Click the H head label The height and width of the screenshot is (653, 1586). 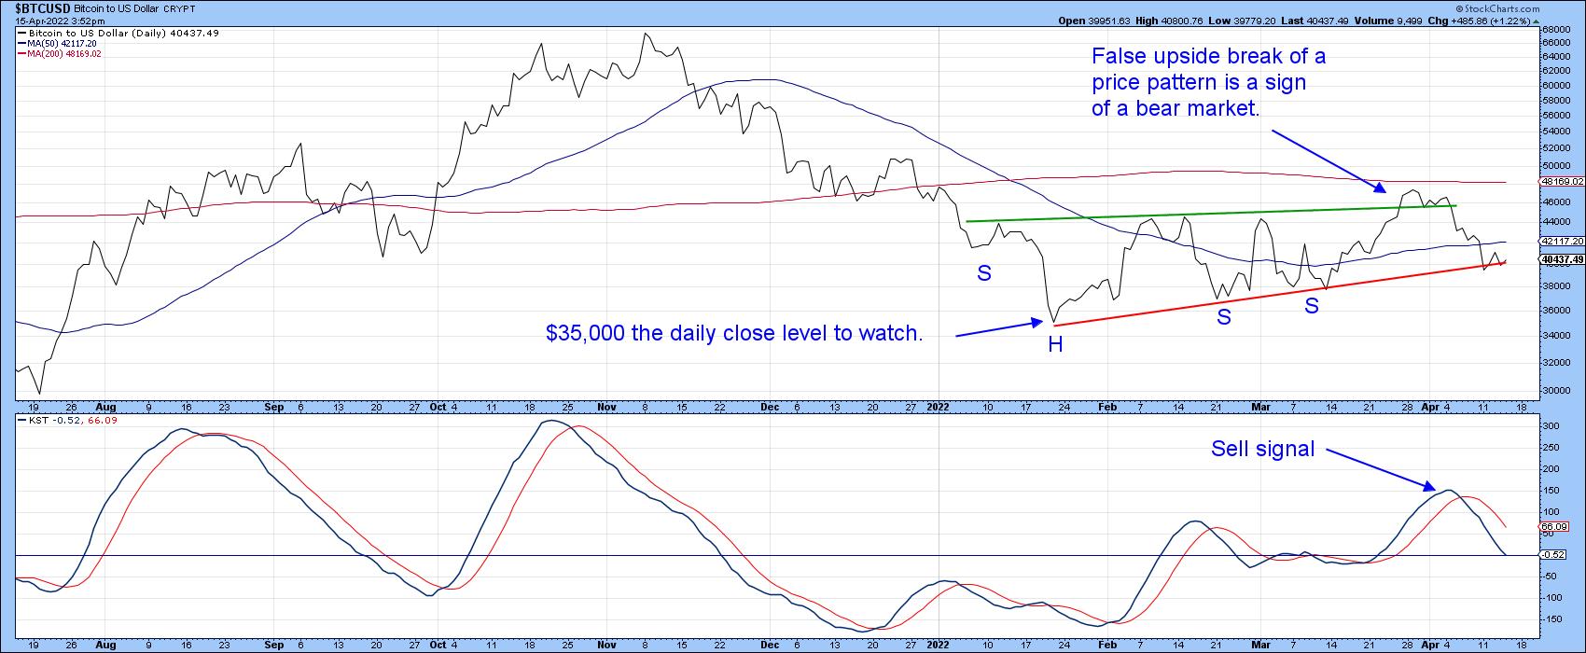click(x=1055, y=345)
